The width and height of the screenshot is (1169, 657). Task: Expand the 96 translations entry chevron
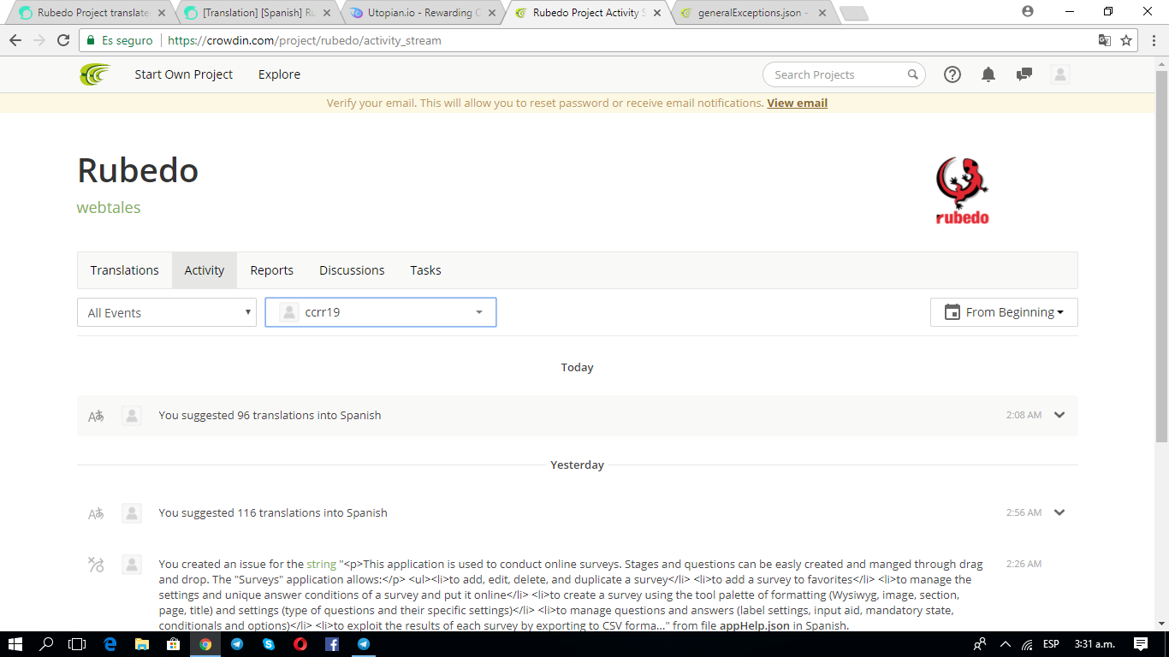pyautogui.click(x=1059, y=415)
